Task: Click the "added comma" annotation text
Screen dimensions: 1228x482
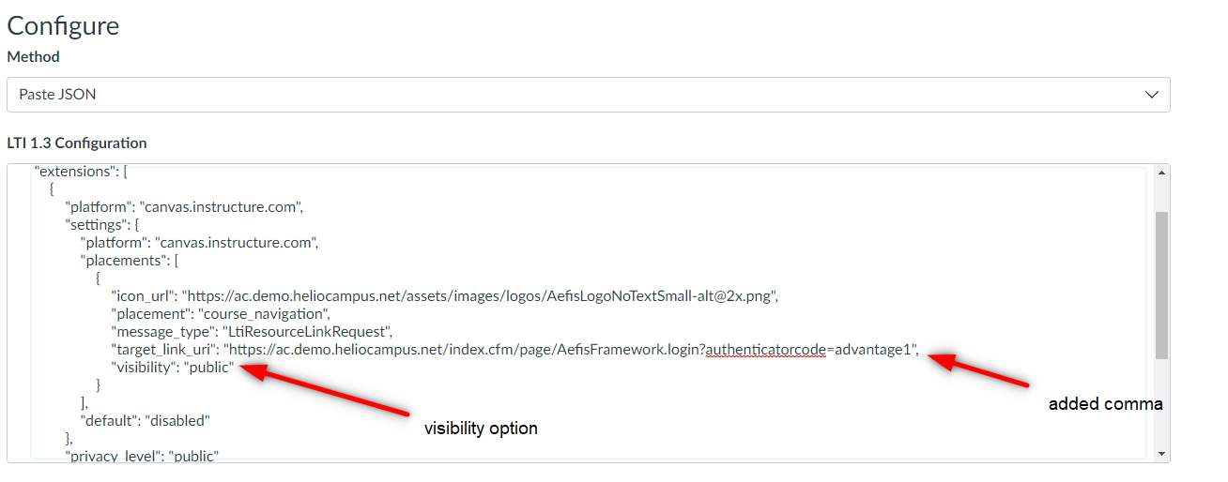Action: click(x=1105, y=404)
